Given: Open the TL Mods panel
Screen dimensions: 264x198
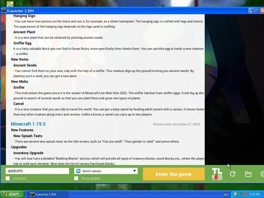Looking at the screenshot, I should (217, 174).
